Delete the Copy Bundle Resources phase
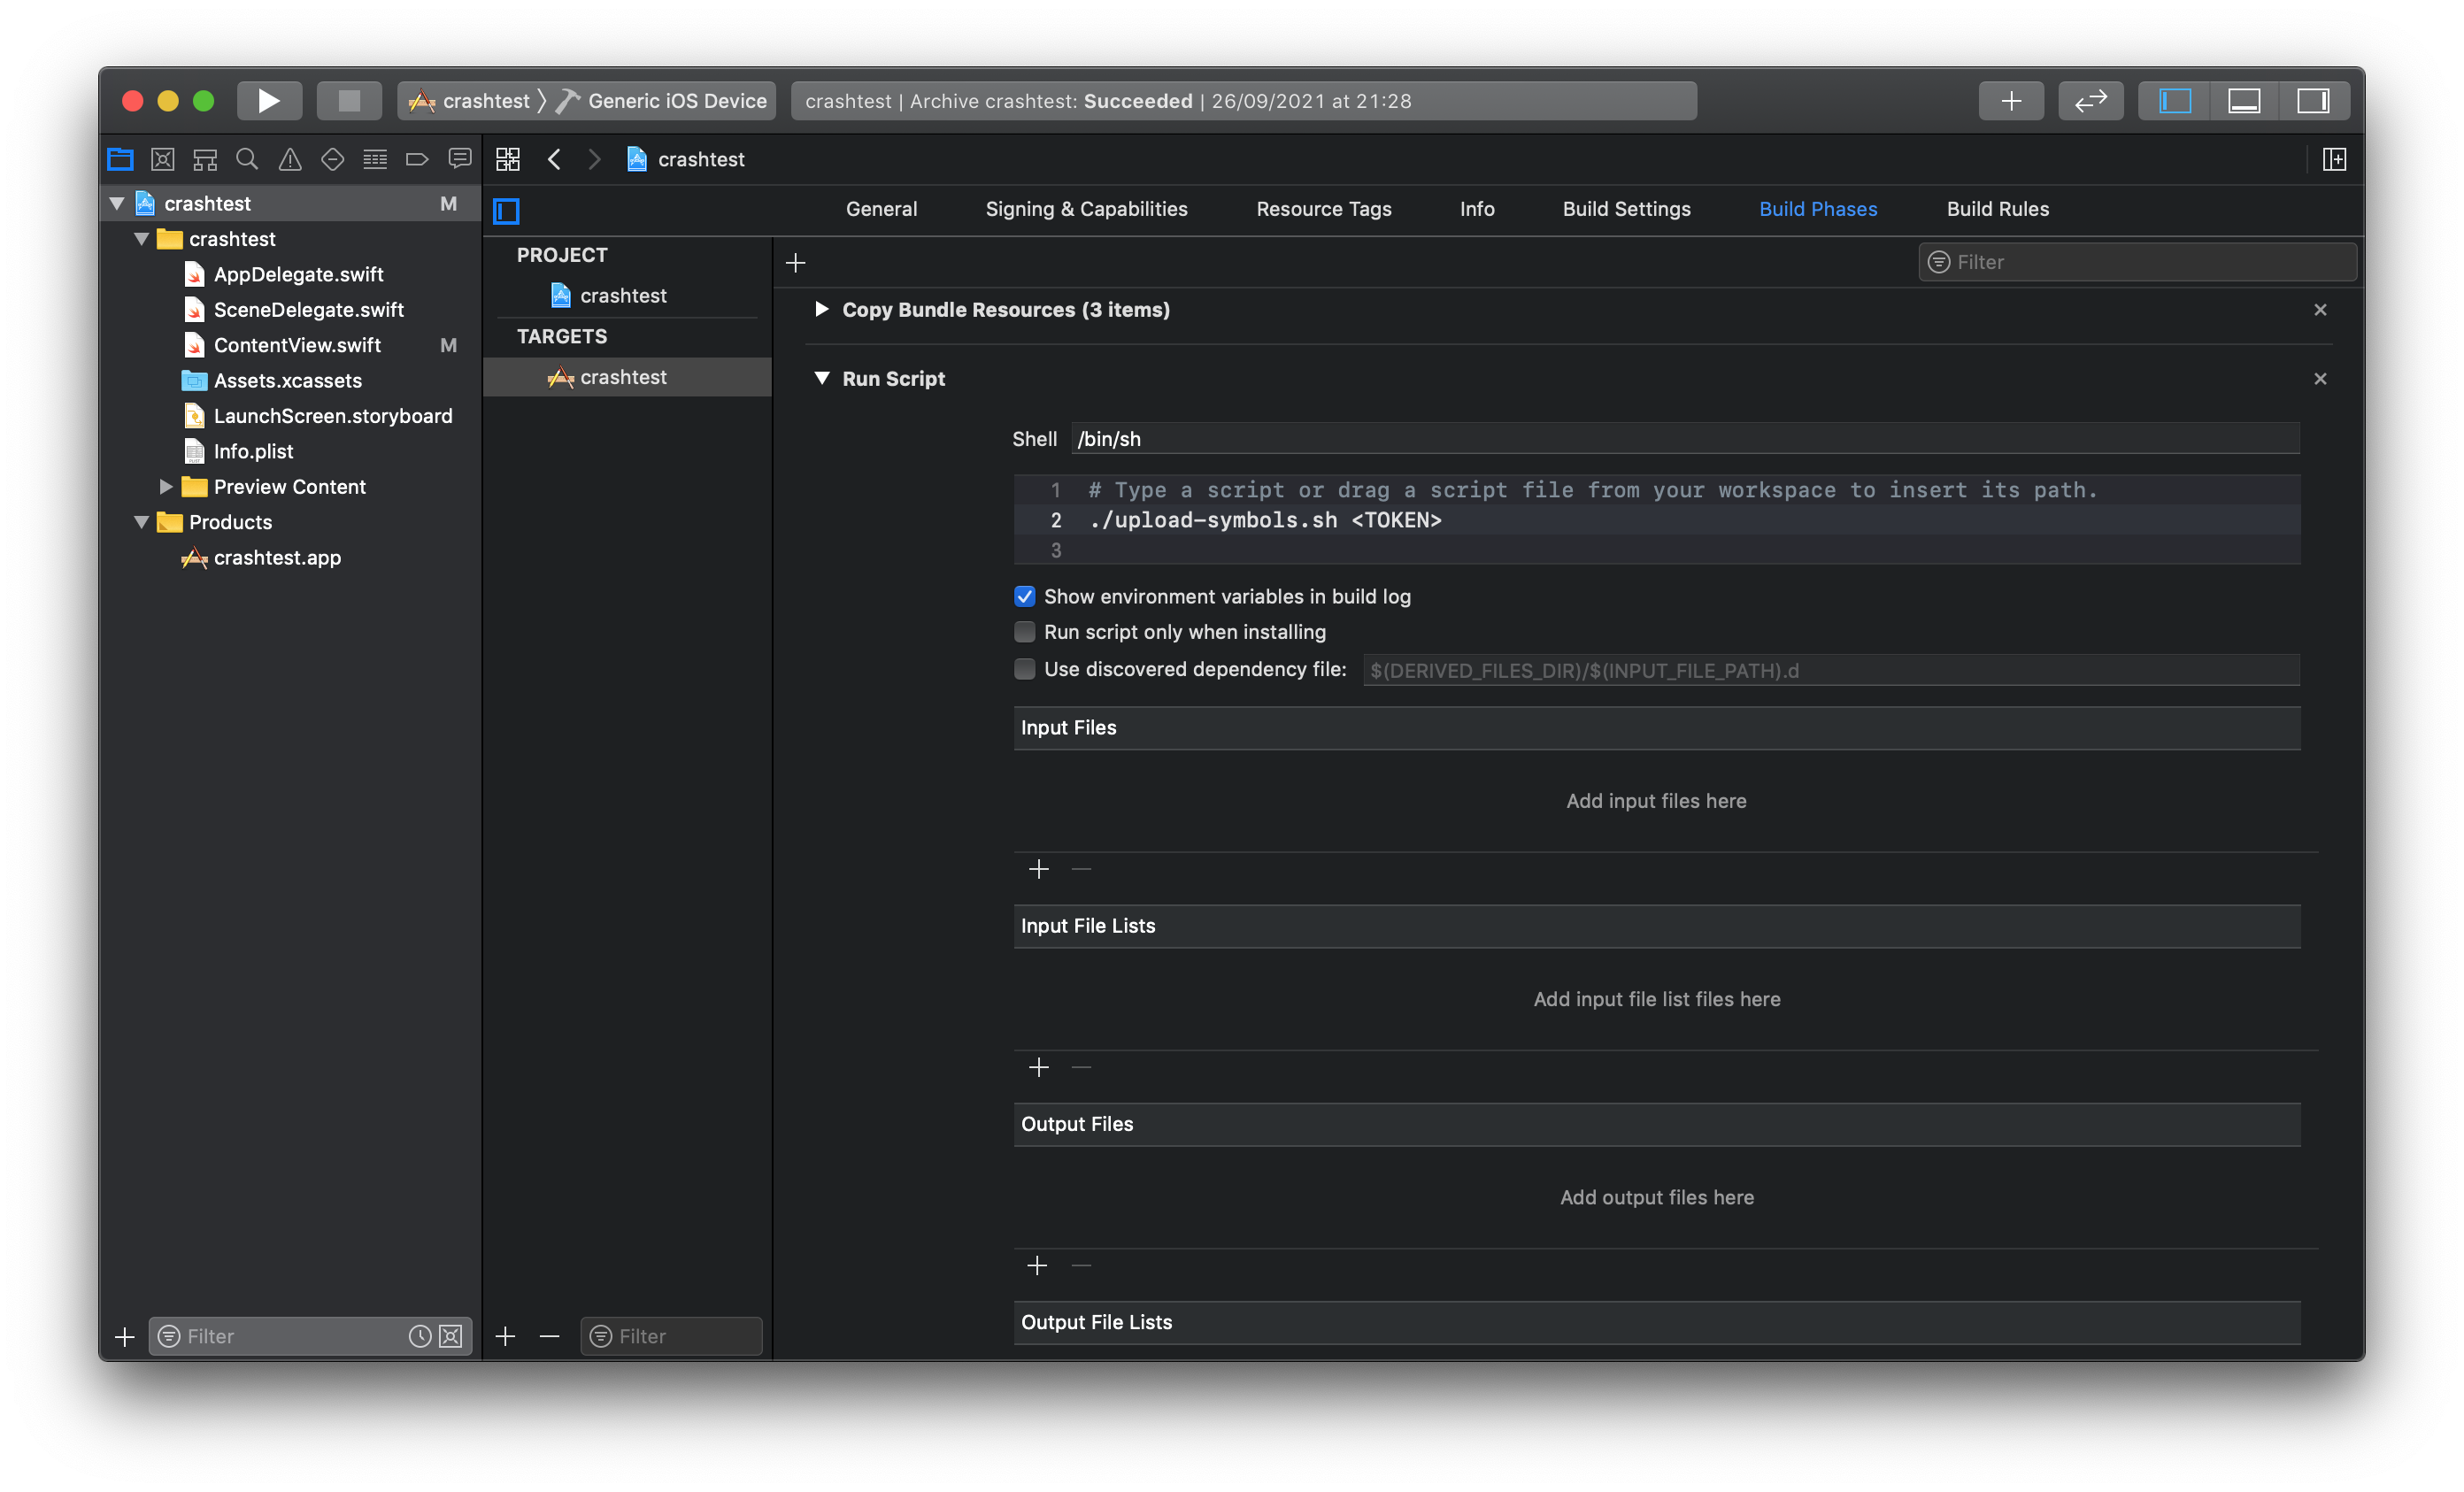 pyautogui.click(x=2320, y=310)
